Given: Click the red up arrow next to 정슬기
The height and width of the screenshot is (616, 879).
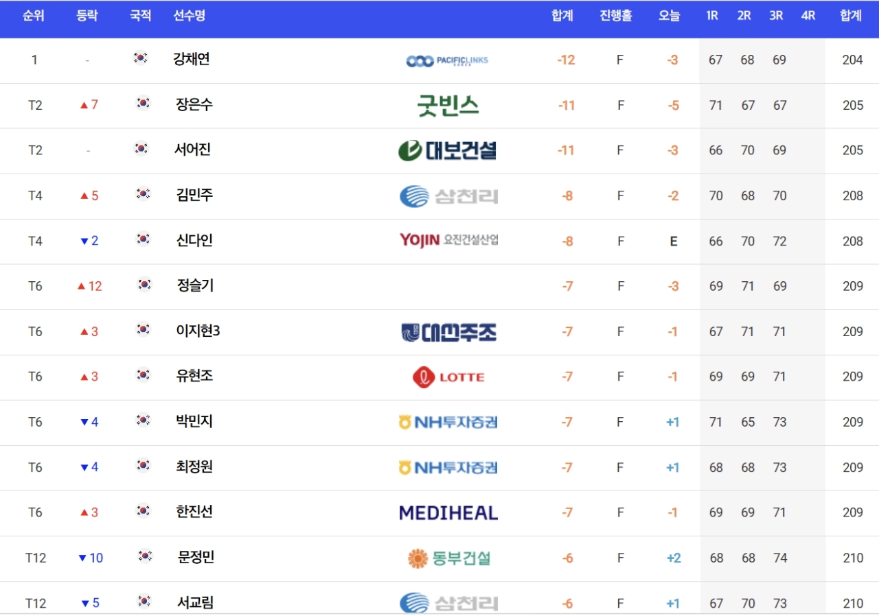Looking at the screenshot, I should (81, 286).
